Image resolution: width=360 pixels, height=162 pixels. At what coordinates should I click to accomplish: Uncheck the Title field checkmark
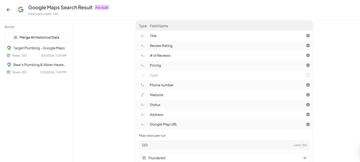[308, 36]
